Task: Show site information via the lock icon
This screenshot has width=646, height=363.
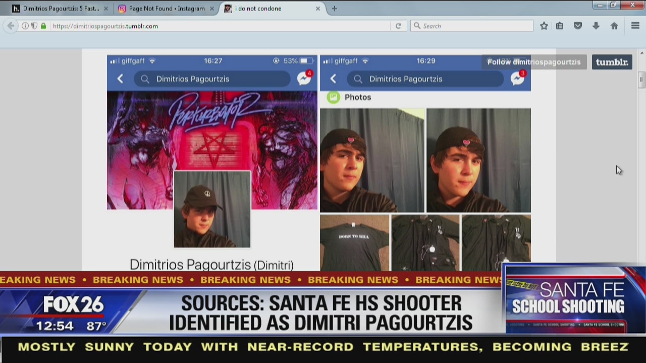Action: pos(43,26)
